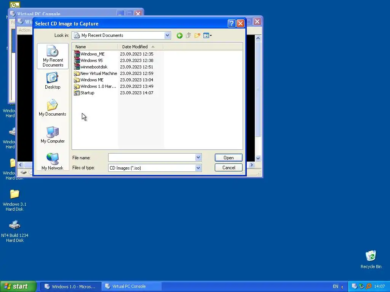This screenshot has height=292, width=390.
Task: Close the Select CD Image dialog
Action: 240,23
